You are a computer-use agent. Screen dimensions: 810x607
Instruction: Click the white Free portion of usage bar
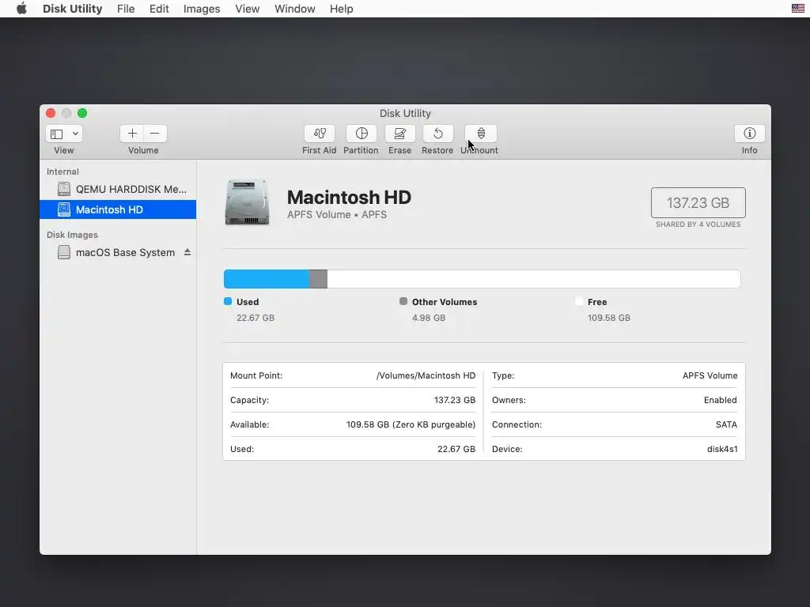[x=534, y=279]
